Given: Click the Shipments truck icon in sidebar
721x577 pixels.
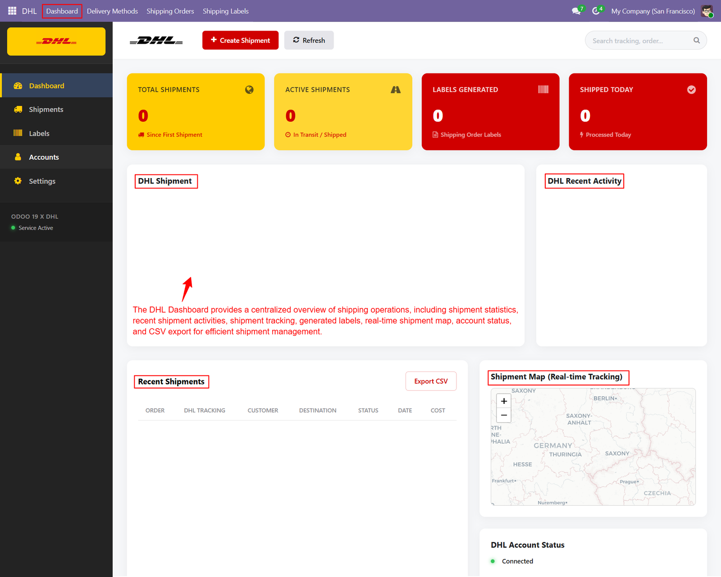Looking at the screenshot, I should coord(18,110).
